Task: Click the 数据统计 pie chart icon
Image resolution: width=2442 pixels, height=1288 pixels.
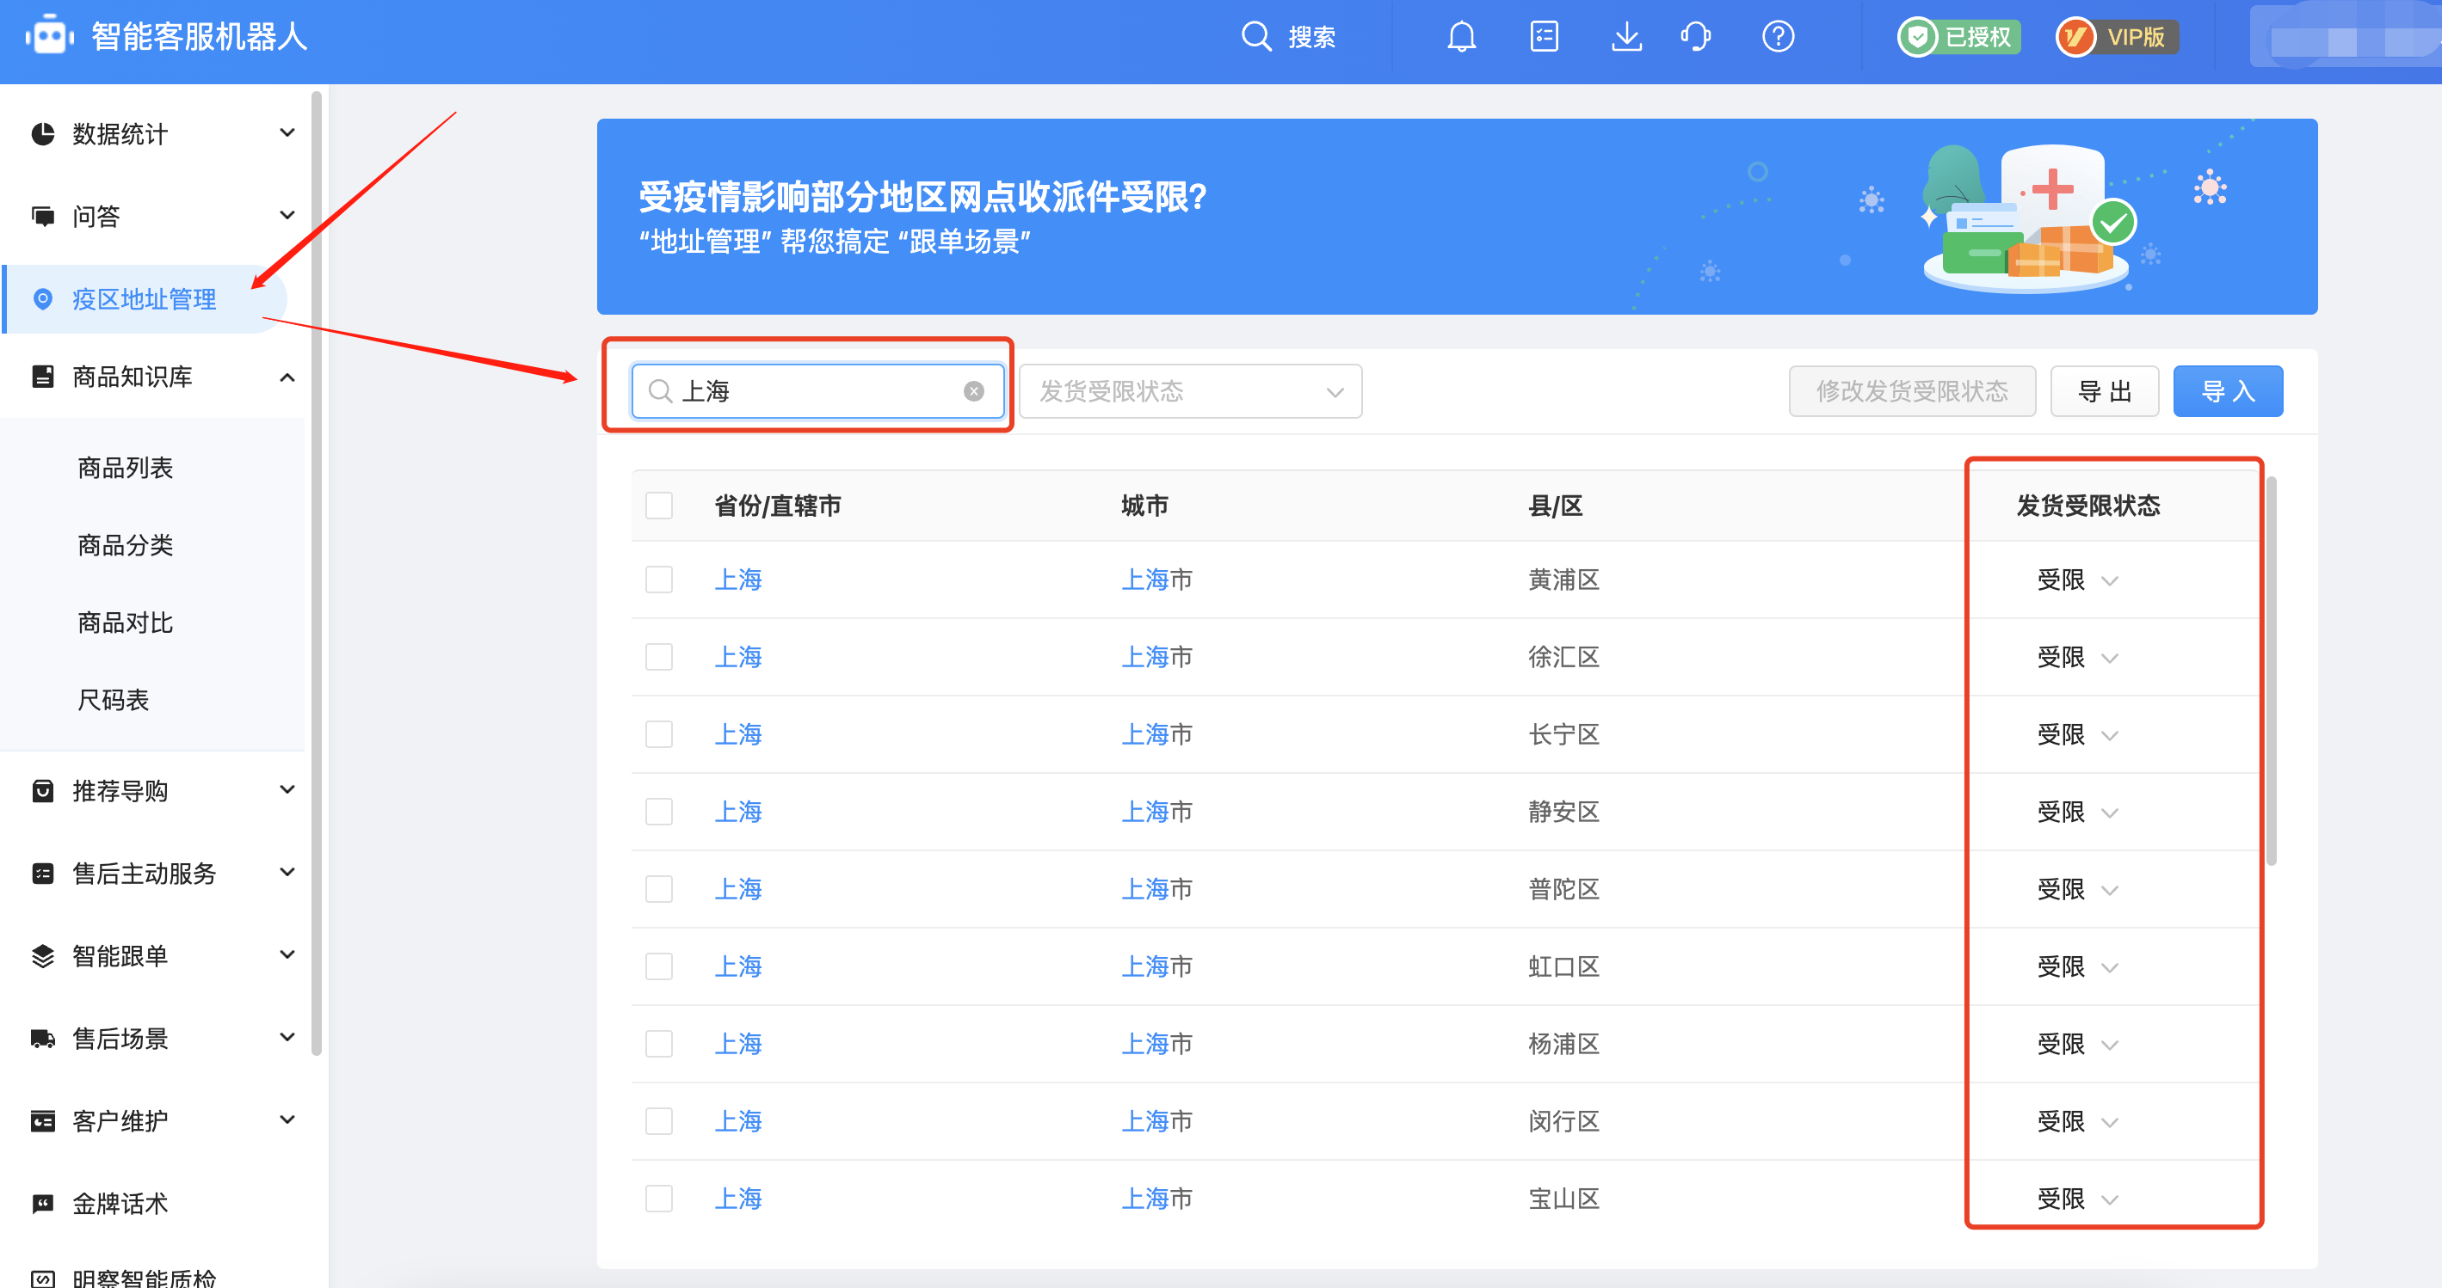Action: point(43,133)
